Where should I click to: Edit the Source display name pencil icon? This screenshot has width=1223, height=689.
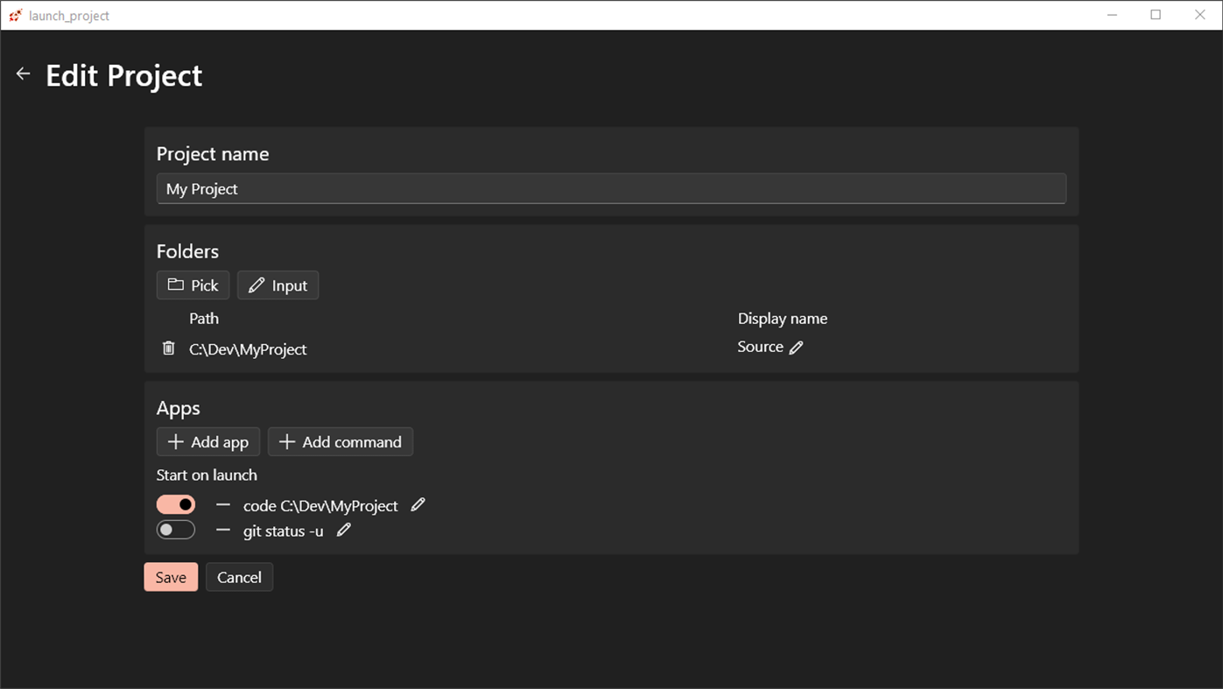[796, 348]
